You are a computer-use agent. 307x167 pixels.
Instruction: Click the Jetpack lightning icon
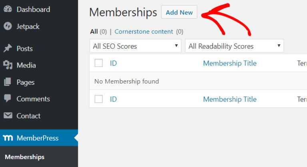(8, 26)
